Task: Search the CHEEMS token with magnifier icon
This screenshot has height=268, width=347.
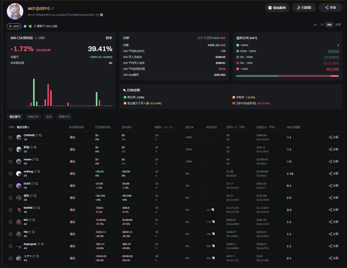Action: coord(40,135)
